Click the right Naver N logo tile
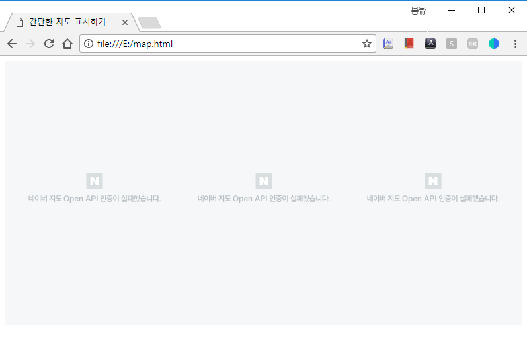The width and height of the screenshot is (527, 345). tap(433, 181)
